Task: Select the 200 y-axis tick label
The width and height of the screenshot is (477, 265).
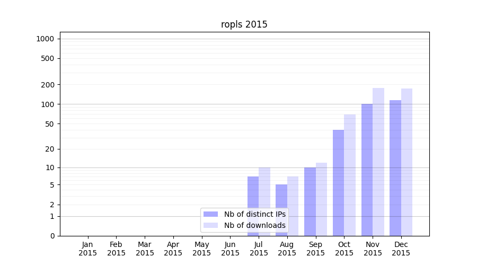Action: coord(49,85)
